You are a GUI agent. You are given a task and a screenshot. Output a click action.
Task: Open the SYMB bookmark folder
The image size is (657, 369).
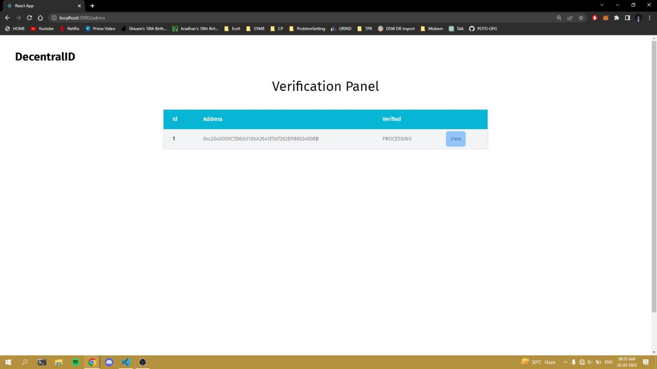click(255, 28)
